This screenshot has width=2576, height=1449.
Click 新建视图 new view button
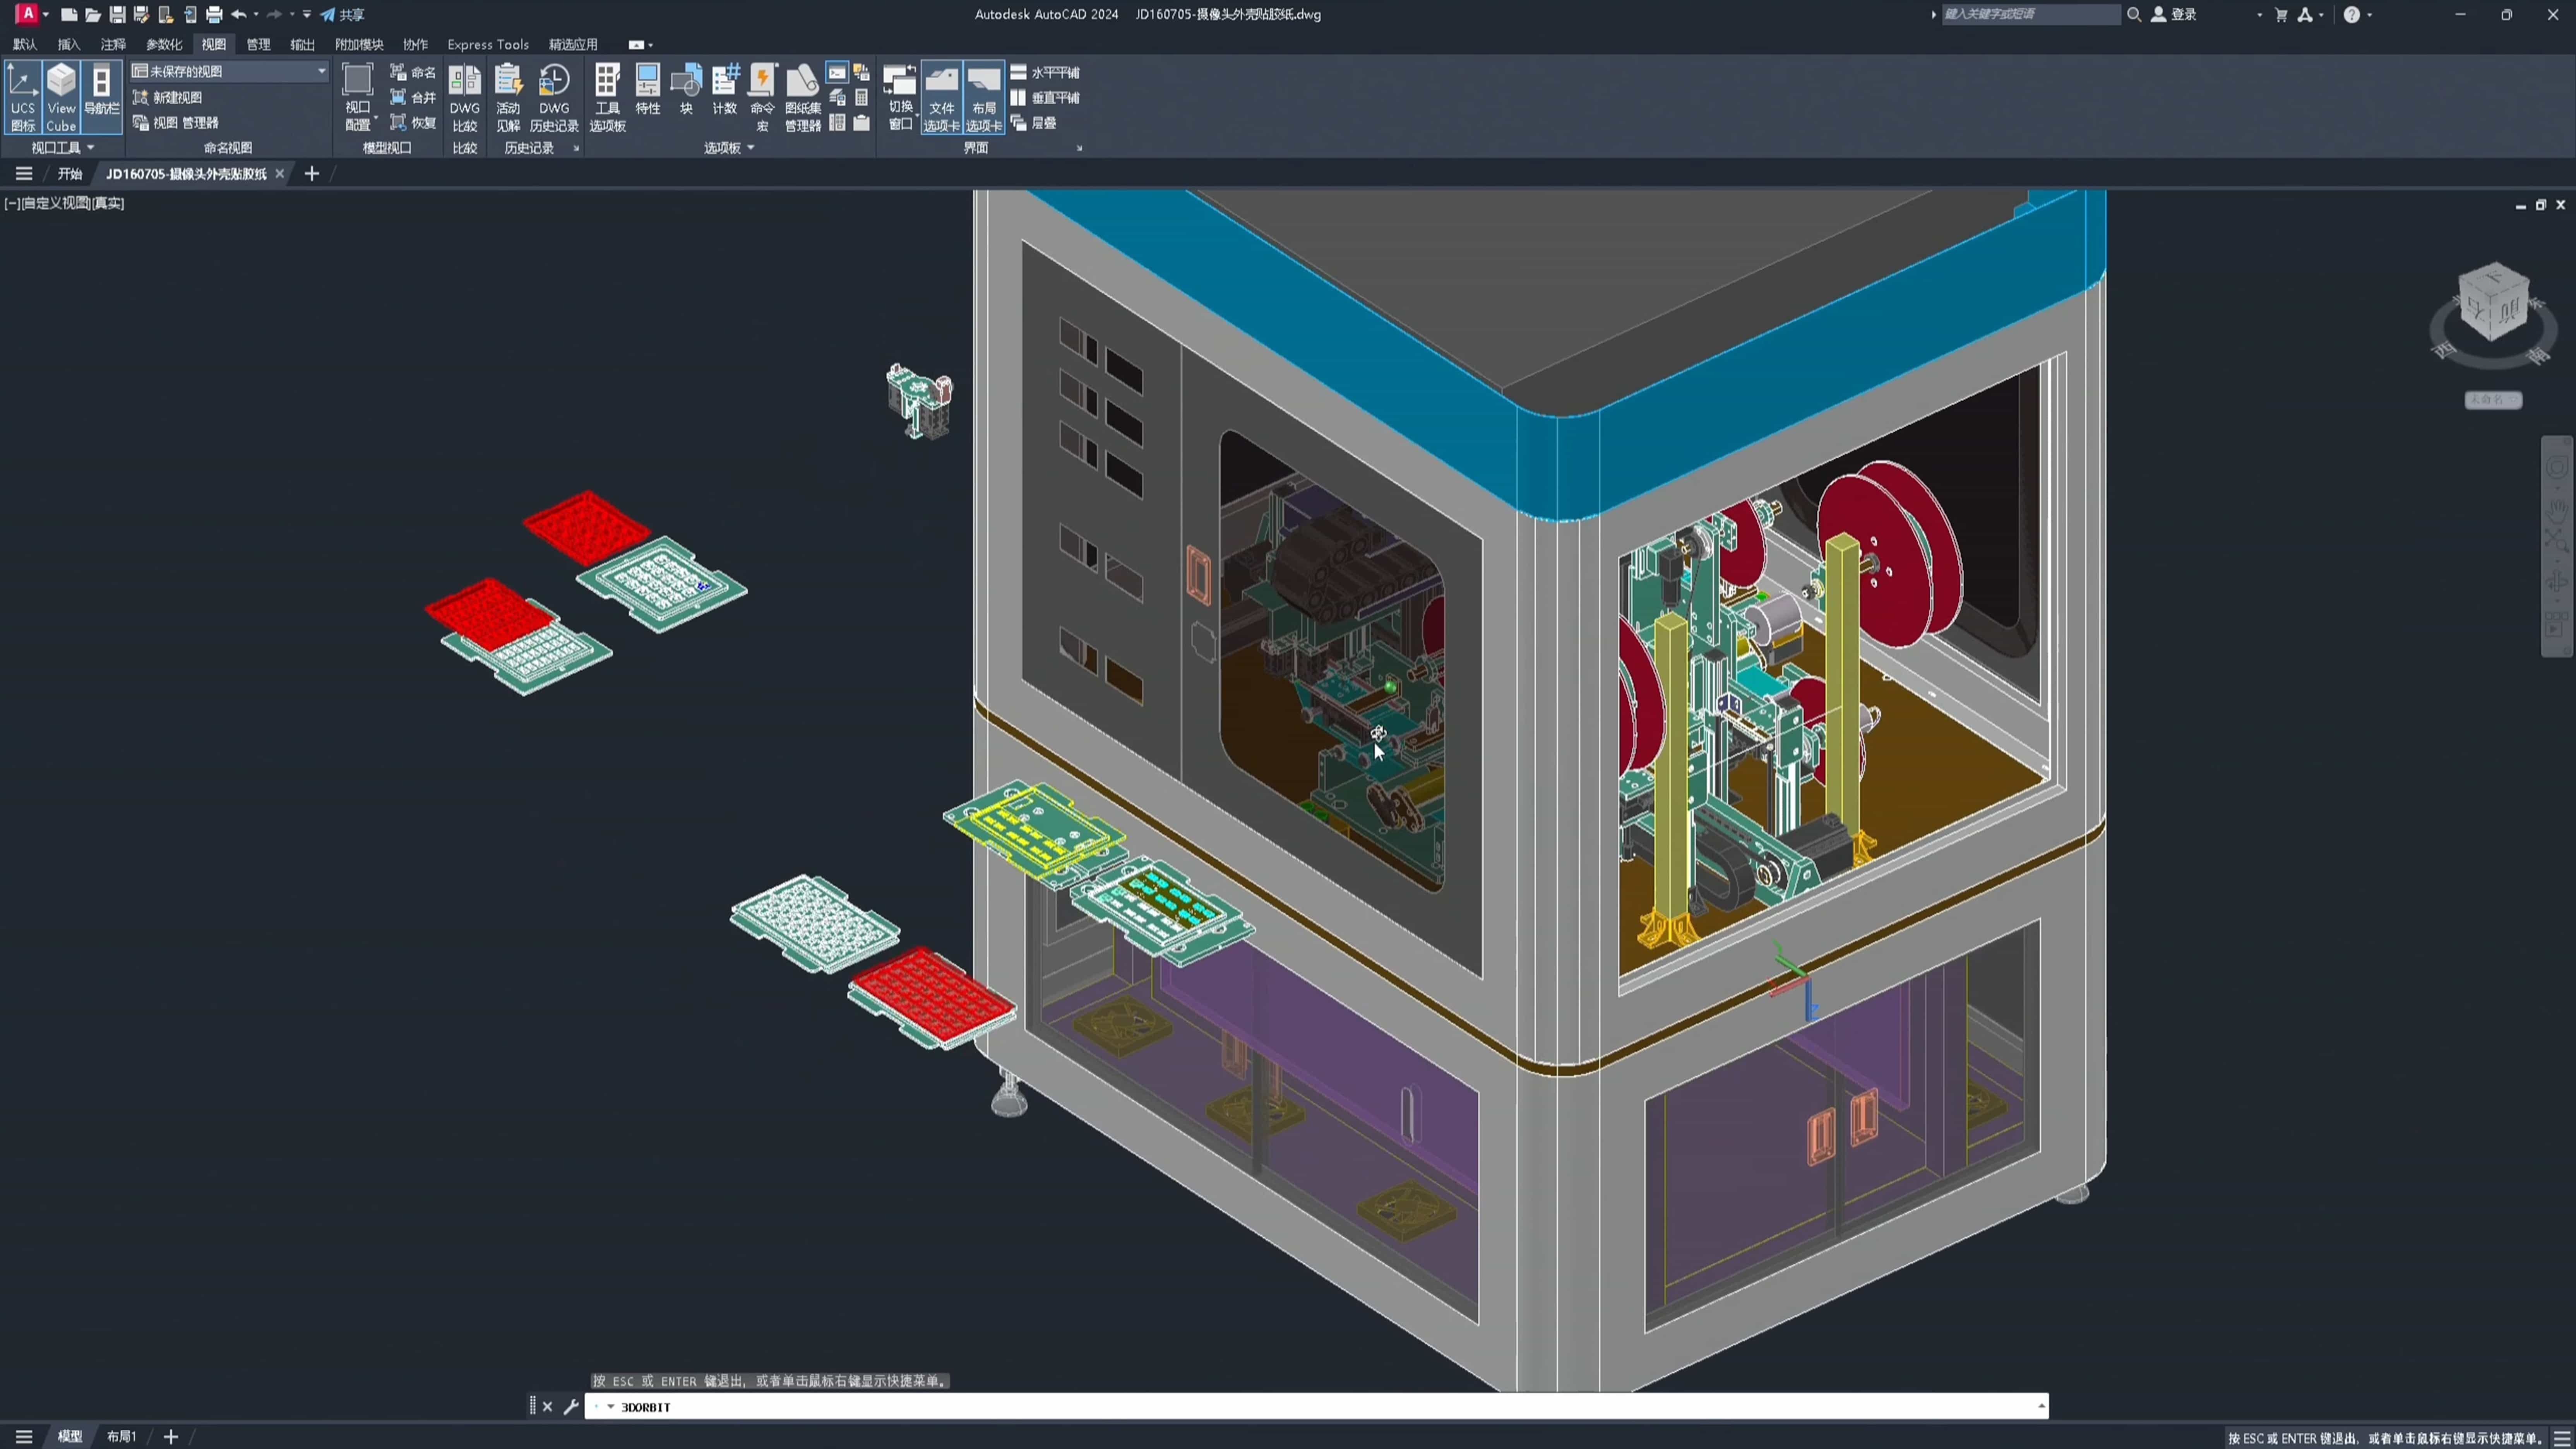(168, 97)
